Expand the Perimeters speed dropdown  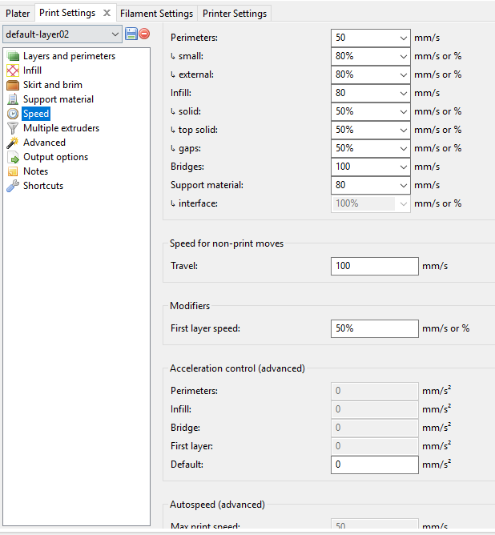point(403,38)
